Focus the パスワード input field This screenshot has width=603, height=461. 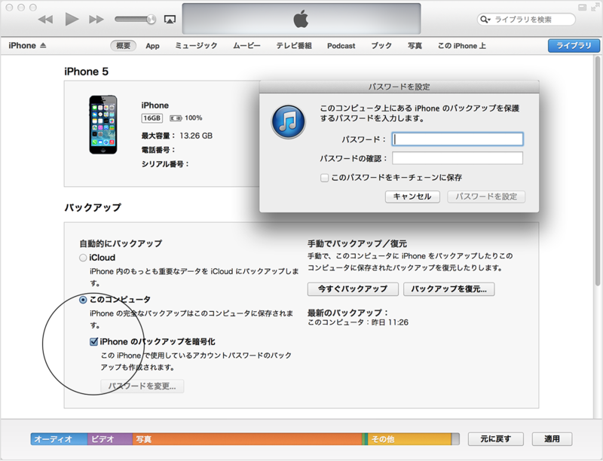click(458, 139)
